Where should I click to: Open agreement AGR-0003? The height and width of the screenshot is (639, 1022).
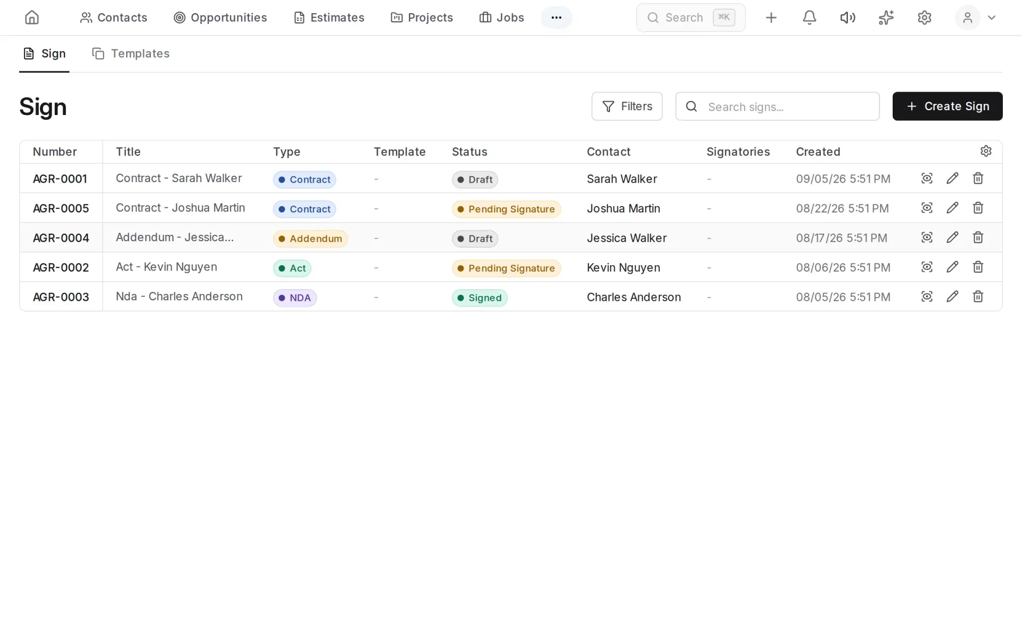tap(61, 297)
